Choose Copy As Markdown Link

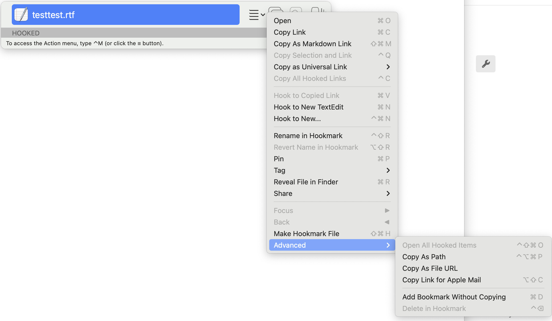coord(312,44)
